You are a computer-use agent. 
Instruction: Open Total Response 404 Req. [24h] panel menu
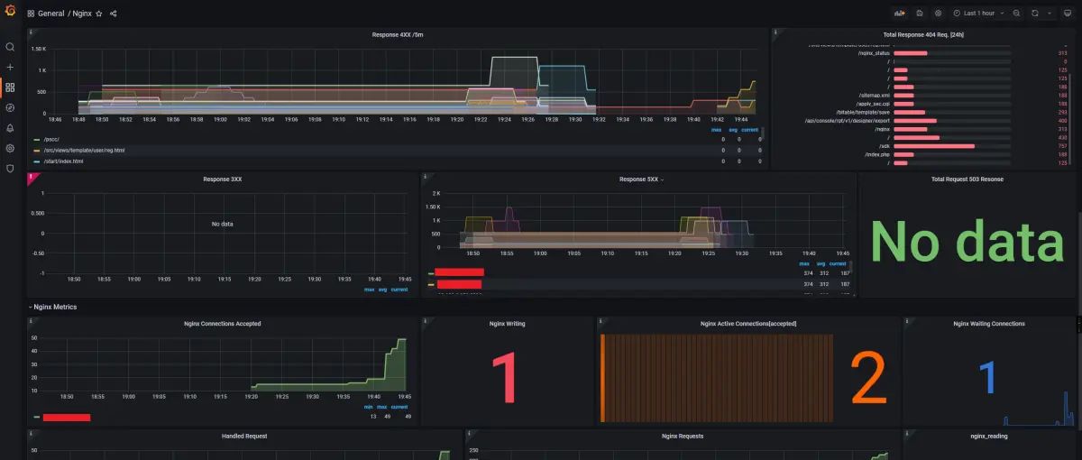pos(924,34)
